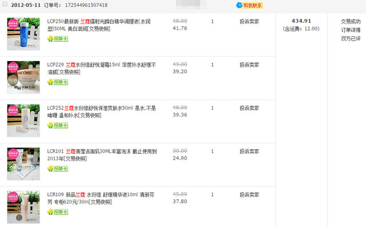Open the LCP250 product title link
Image resolution: width=366 pixels, height=227 pixels.
(99, 25)
